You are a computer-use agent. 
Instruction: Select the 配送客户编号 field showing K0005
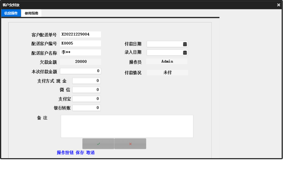coord(80,43)
